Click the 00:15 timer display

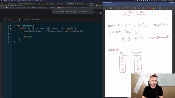pyautogui.click(x=98, y=13)
